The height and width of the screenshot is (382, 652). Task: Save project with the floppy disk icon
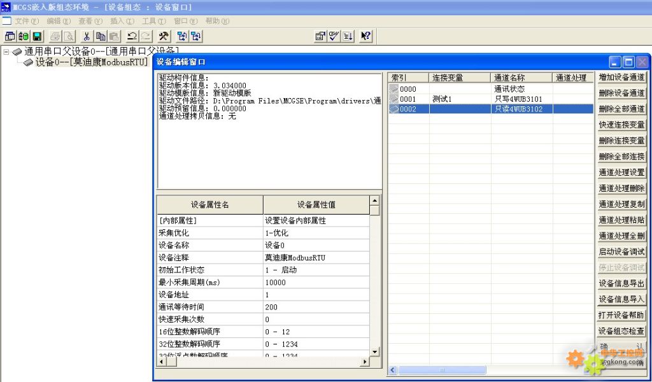pos(38,36)
